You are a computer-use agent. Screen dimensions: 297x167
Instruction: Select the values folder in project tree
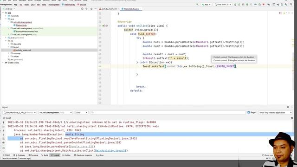16,57
